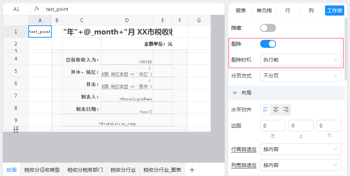Viewport: 350px width, 176px height.
Task: Turn off the 剔除 switch
Action: [268, 44]
